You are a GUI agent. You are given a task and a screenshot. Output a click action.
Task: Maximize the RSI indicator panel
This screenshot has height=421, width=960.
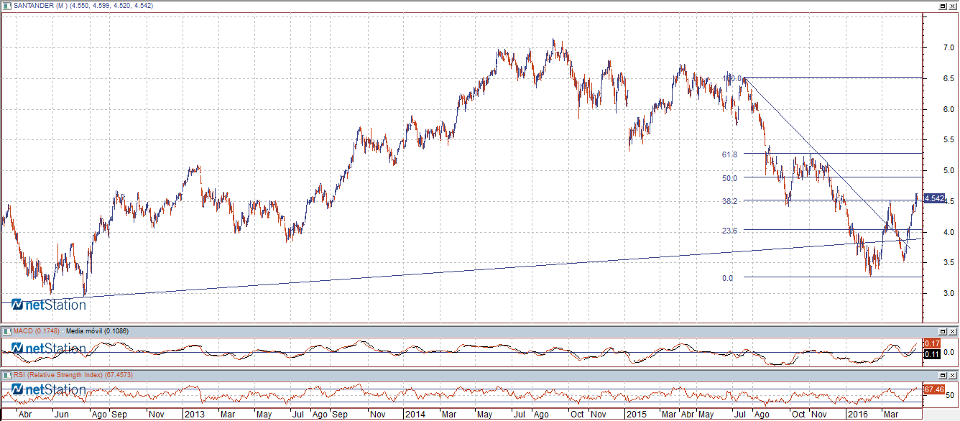(x=942, y=375)
